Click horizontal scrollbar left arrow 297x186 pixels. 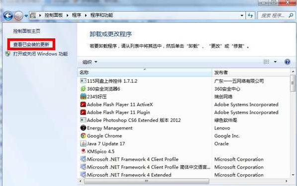click(x=81, y=181)
